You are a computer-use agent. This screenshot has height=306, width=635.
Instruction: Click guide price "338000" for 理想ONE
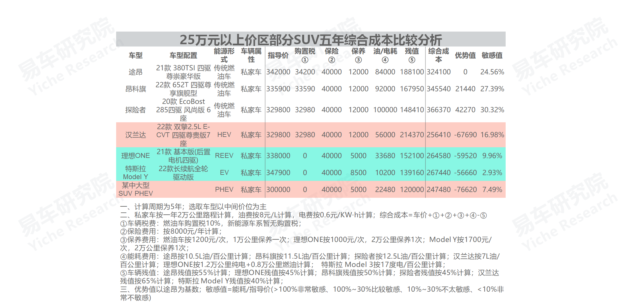pos(278,156)
